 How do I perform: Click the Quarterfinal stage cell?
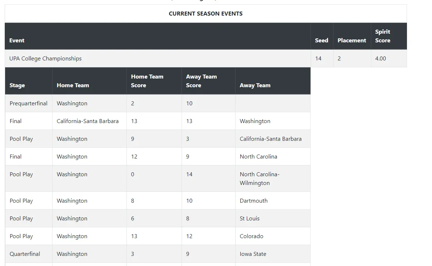(25, 254)
